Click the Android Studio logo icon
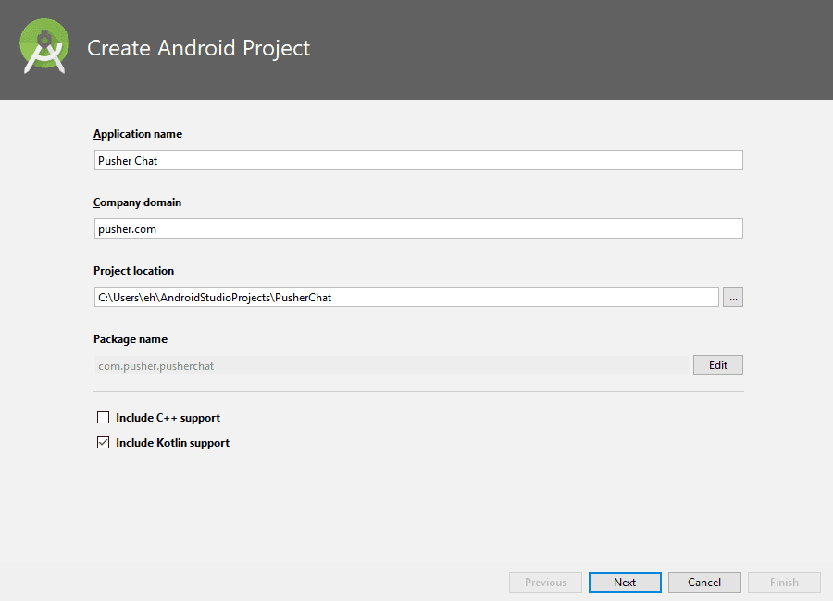Screen dimensions: 833x601 point(44,45)
